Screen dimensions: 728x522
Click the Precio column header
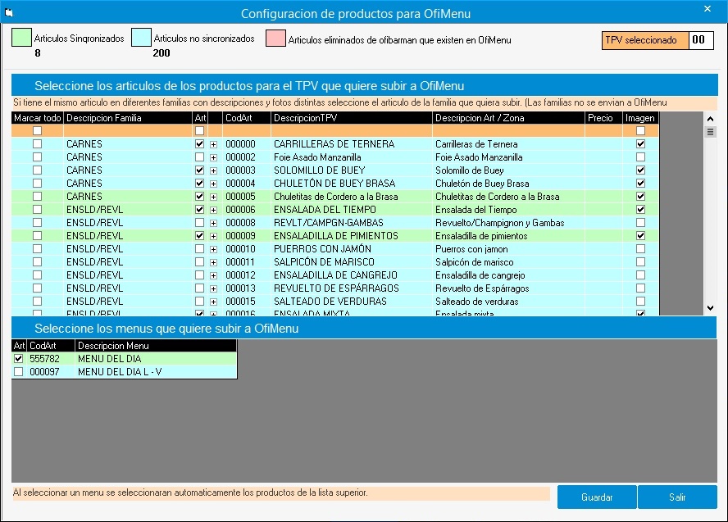[603, 118]
